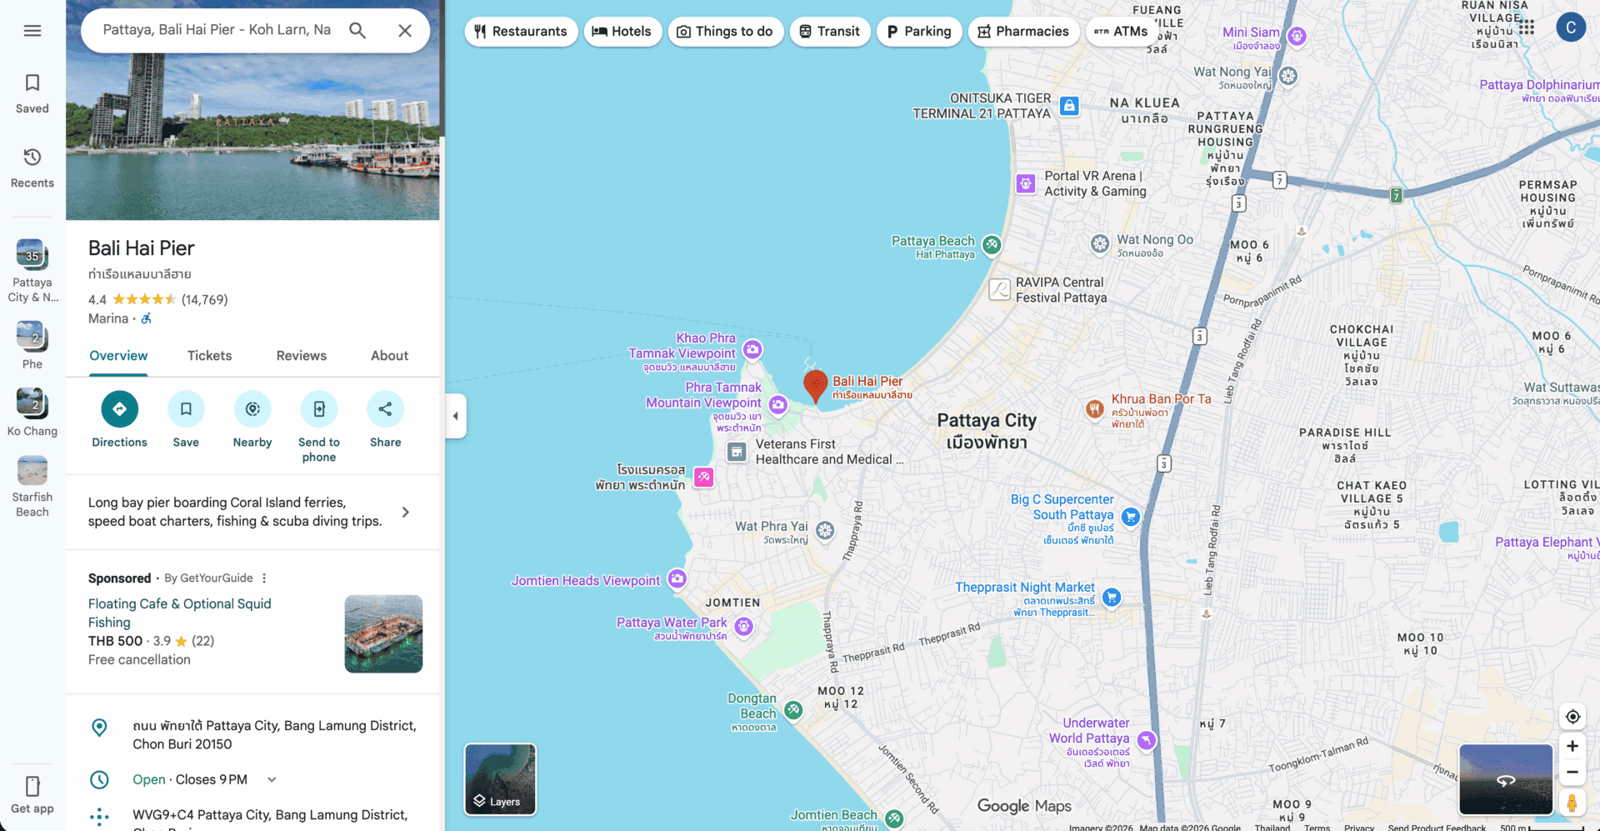This screenshot has width=1600, height=831.
Task: Filter map by Parking
Action: click(x=919, y=32)
